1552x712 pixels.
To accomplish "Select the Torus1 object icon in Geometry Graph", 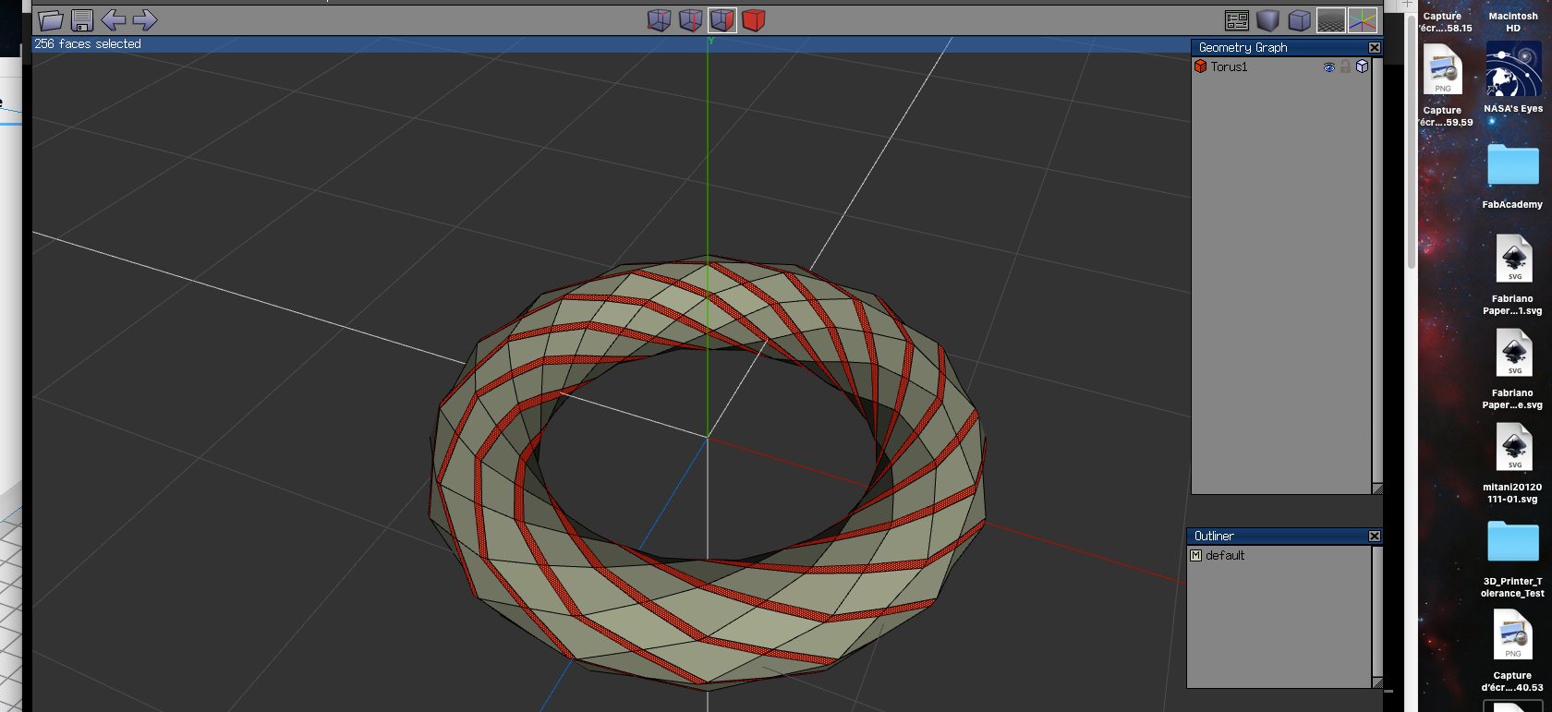I will click(1200, 66).
